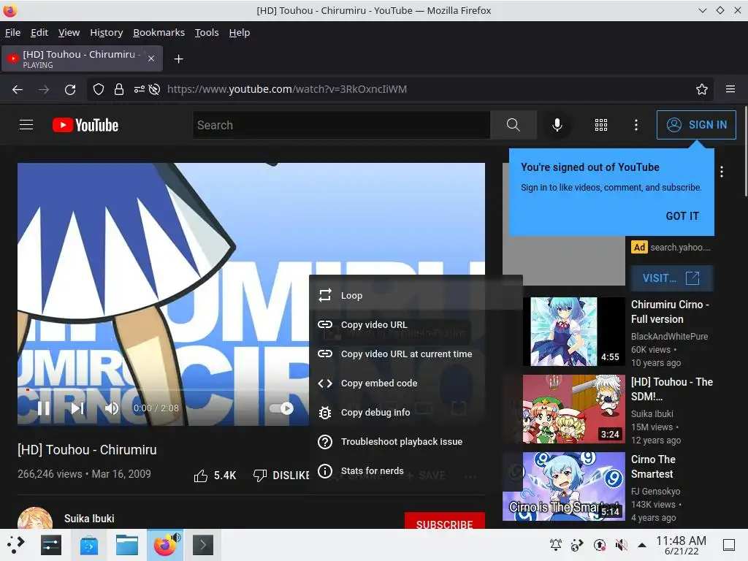Click the blocked autoplay icon in address bar
748x561 pixels.
154,89
